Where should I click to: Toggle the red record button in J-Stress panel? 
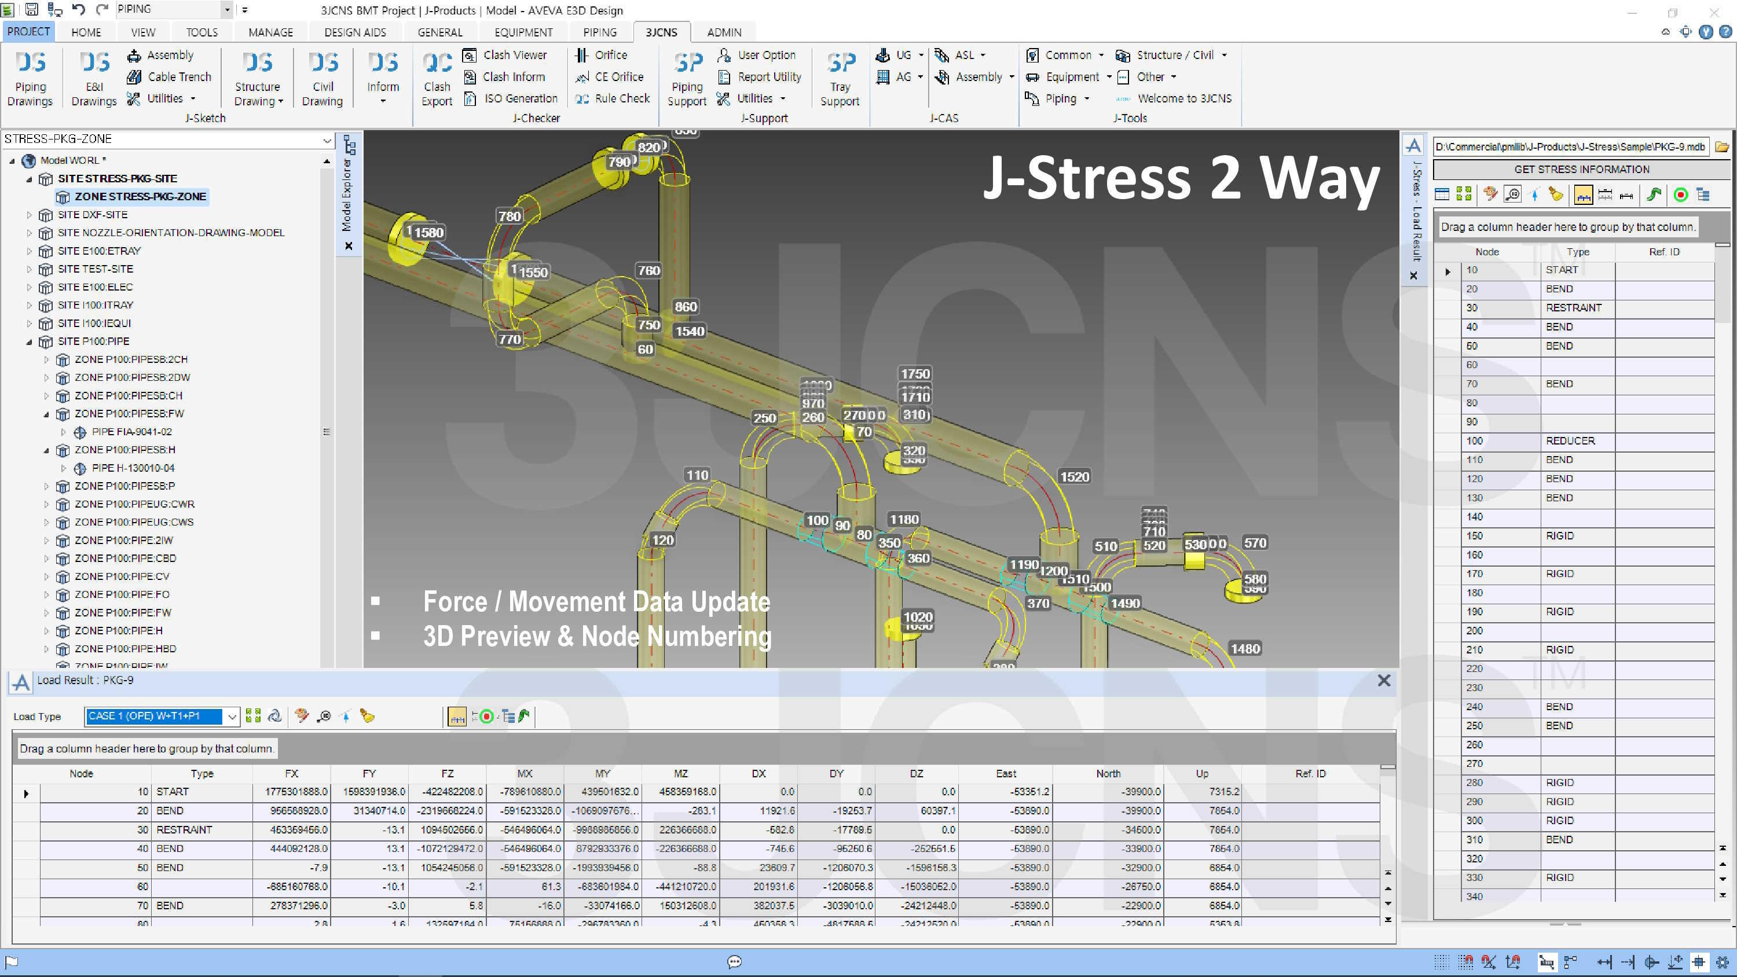pyautogui.click(x=1681, y=195)
